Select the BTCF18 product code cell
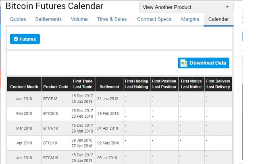 point(51,99)
